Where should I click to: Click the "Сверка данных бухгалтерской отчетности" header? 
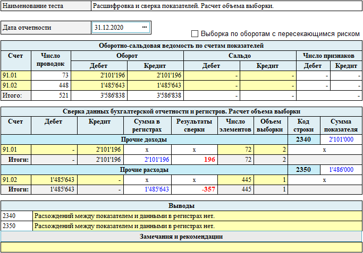181,111
